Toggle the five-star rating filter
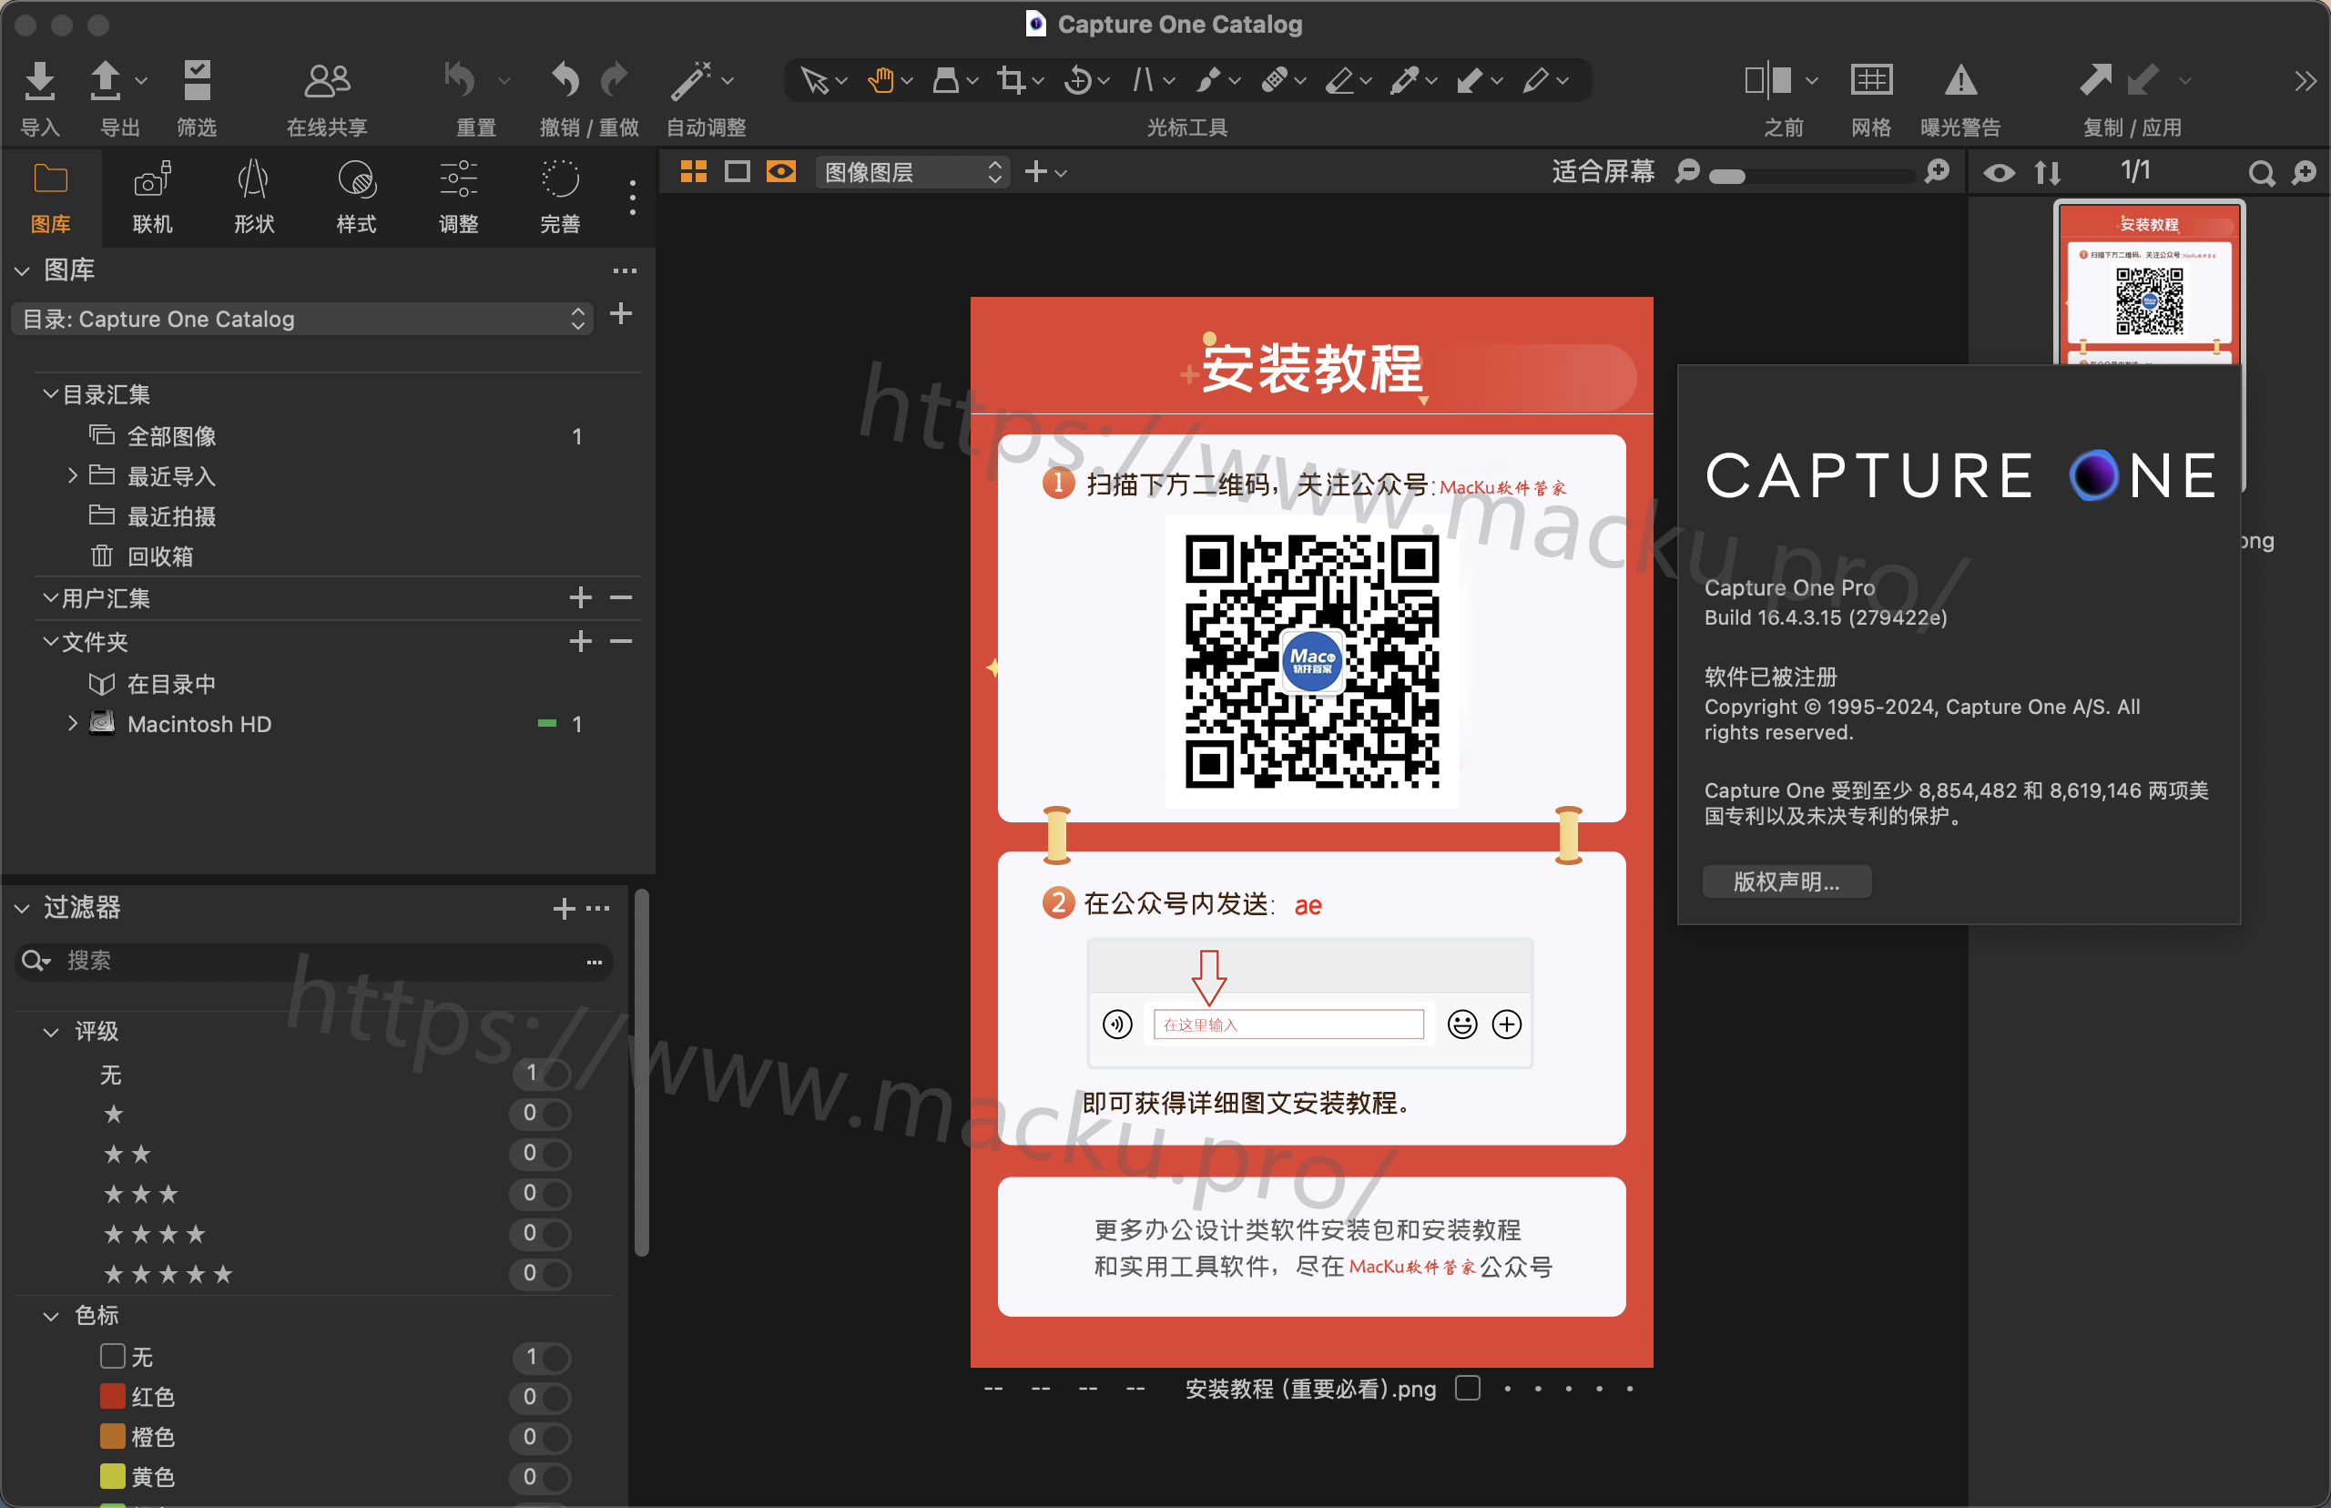Viewport: 2331px width, 1508px height. coord(540,1274)
